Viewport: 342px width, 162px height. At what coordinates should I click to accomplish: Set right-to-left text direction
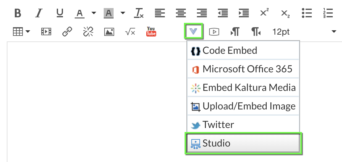pyautogui.click(x=256, y=32)
